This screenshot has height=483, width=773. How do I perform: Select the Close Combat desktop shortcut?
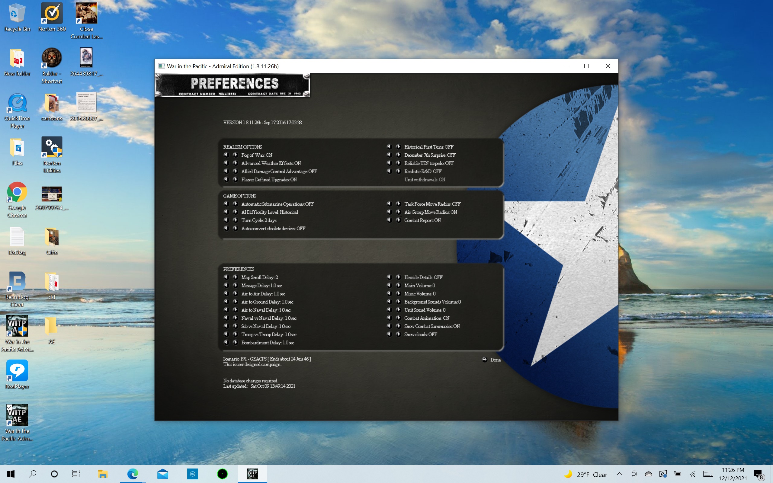click(87, 21)
